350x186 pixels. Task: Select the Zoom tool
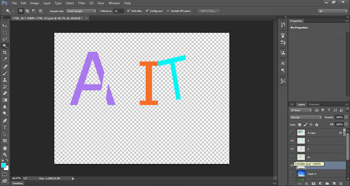[5, 154]
